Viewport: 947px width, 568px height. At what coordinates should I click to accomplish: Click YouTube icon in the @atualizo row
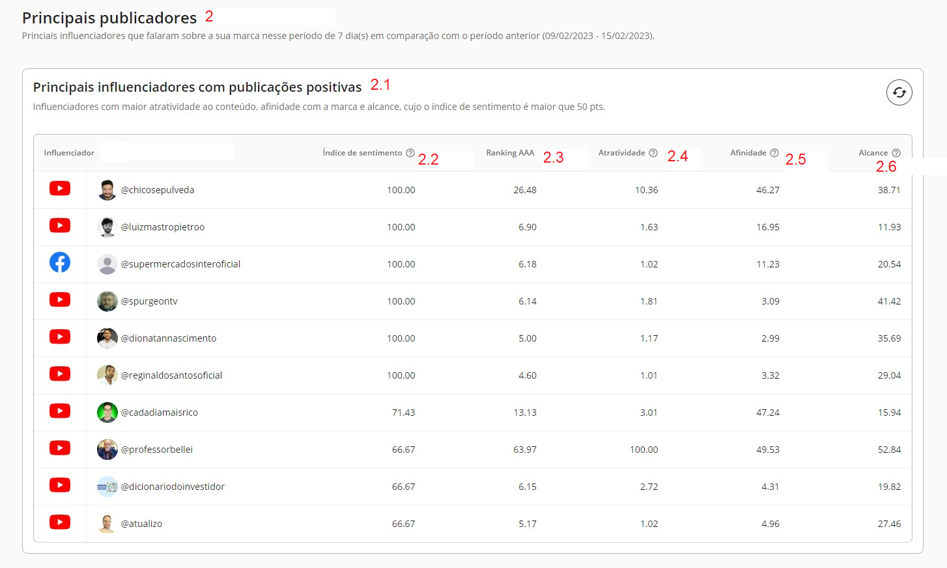coord(60,522)
